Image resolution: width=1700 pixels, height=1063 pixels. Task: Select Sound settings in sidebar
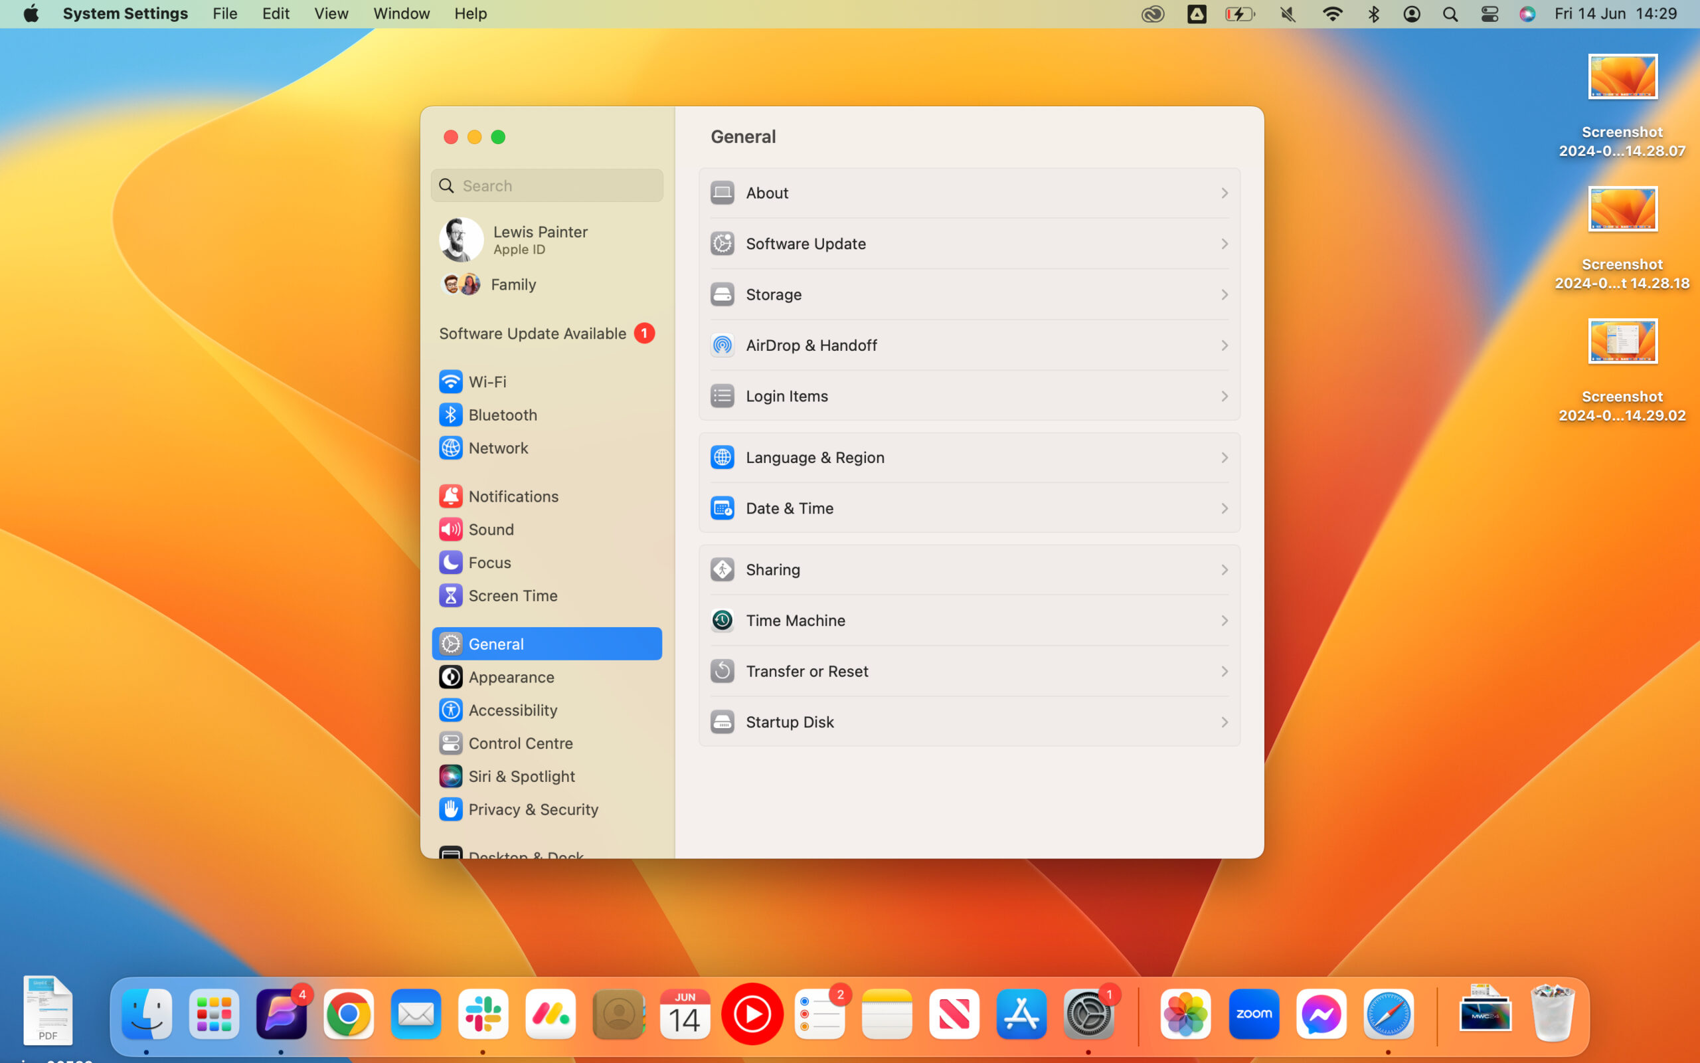click(x=490, y=529)
